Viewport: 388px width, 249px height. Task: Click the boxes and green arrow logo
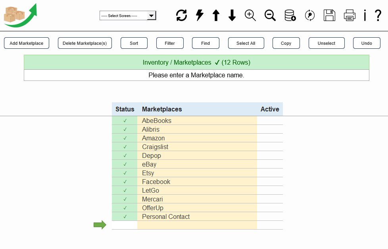pyautogui.click(x=20, y=15)
